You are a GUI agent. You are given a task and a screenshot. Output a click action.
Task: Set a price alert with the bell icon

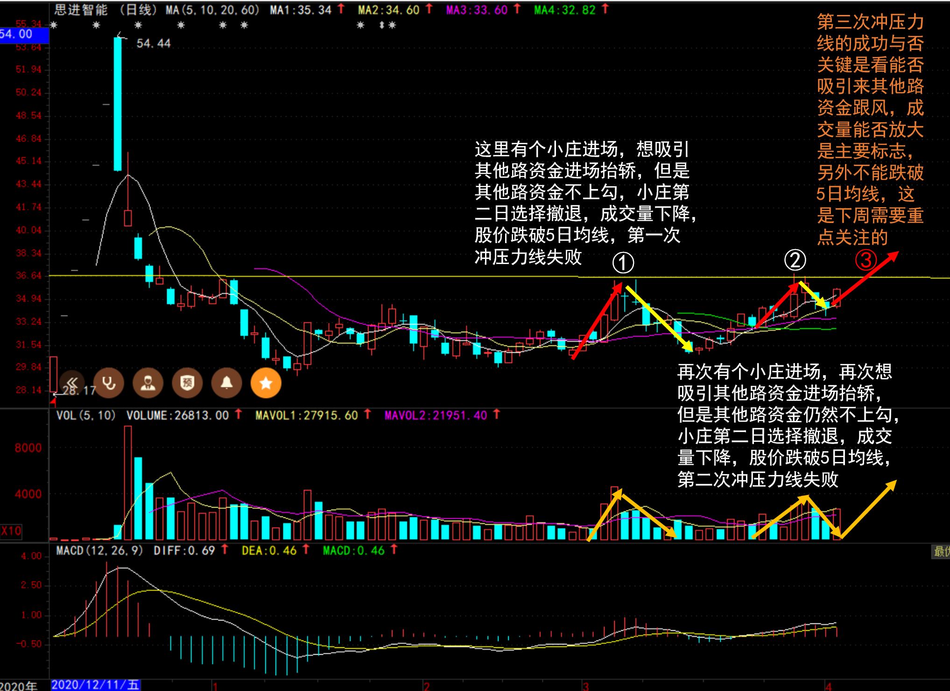[226, 383]
